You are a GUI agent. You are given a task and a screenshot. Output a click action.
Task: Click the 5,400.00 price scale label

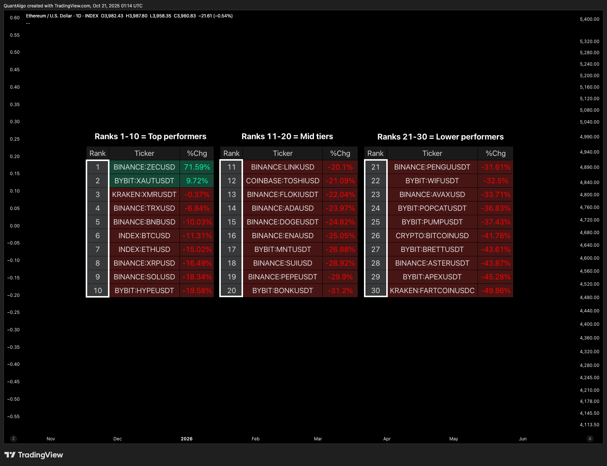click(590, 19)
